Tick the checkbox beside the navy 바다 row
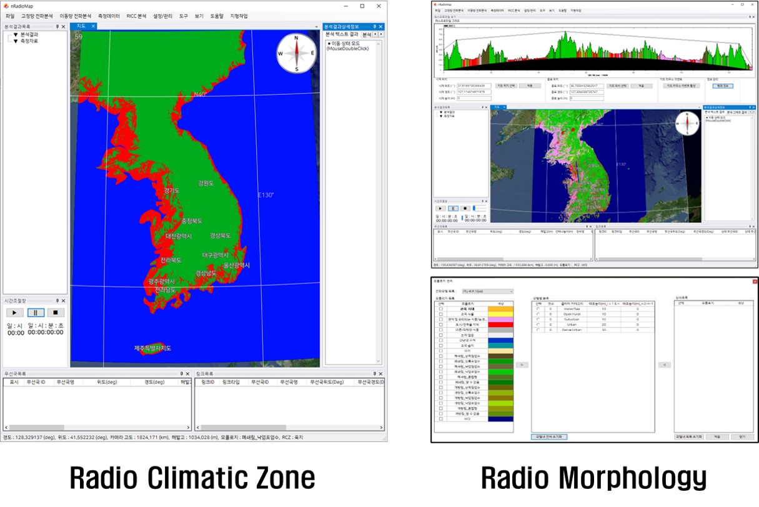The height and width of the screenshot is (507, 759). [441, 419]
